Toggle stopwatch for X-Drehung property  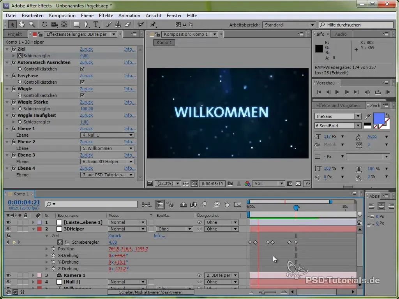click(x=53, y=255)
